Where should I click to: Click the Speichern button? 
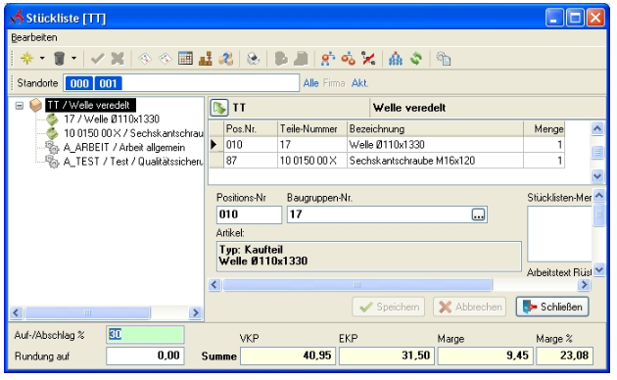[x=389, y=307]
